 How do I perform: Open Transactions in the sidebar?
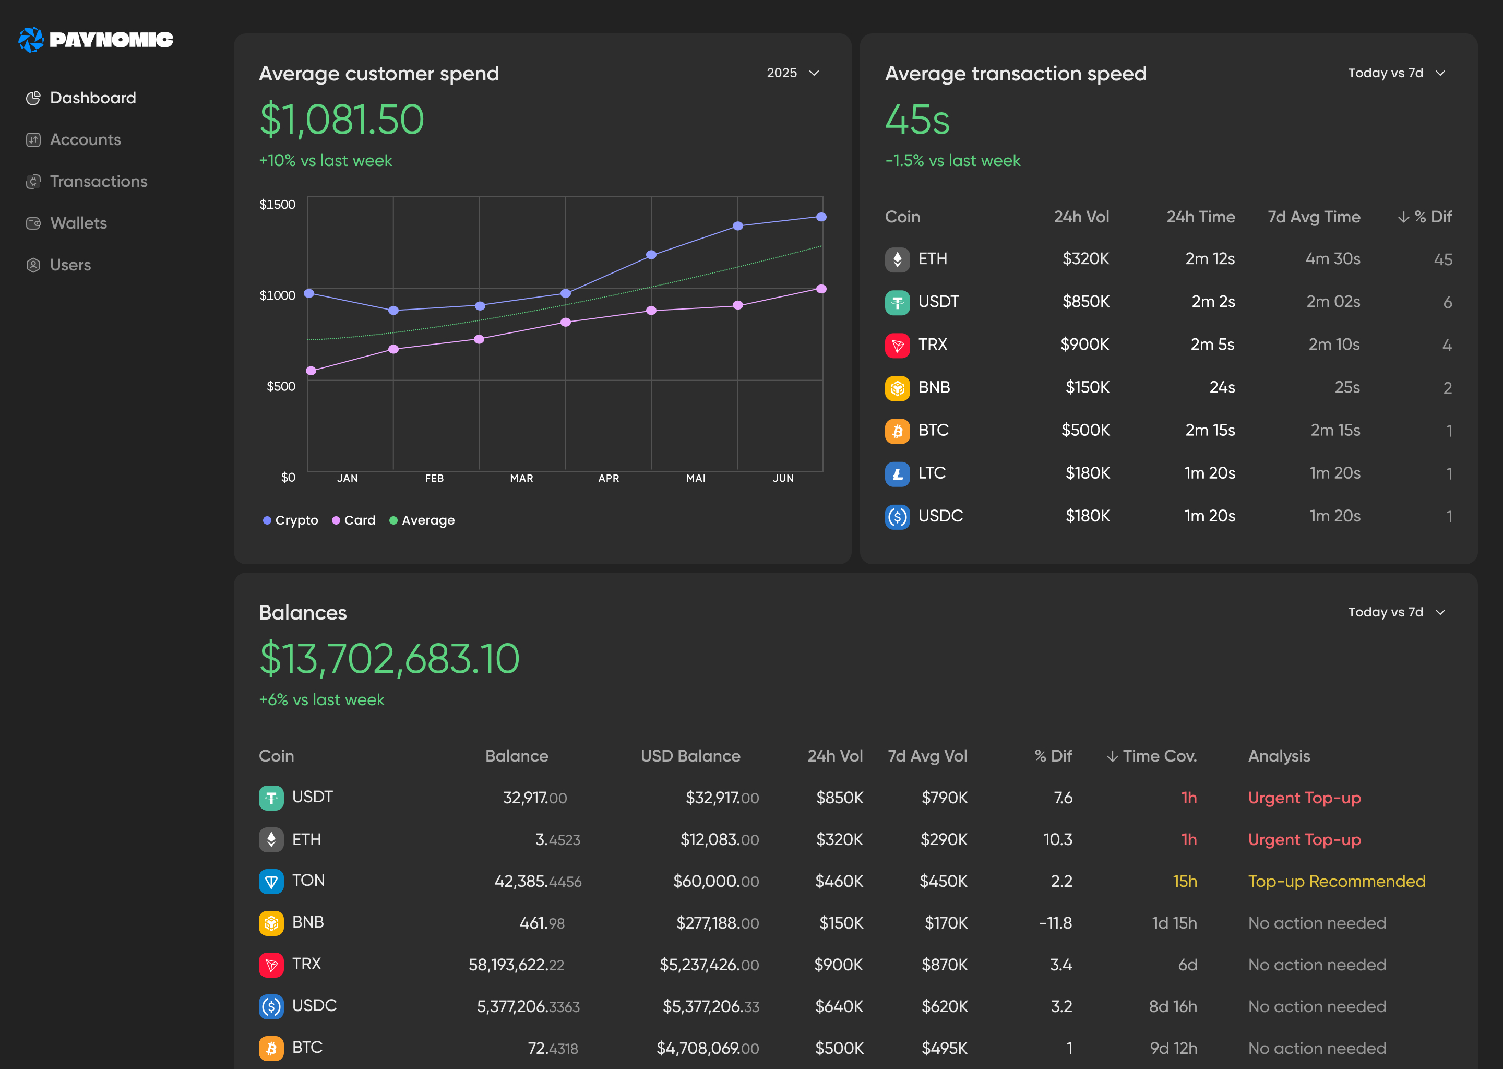(x=98, y=182)
